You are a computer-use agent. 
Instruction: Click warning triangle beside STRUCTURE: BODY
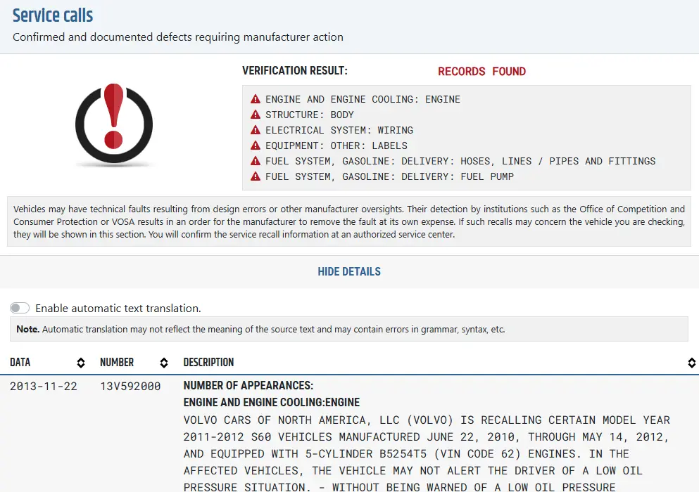point(256,115)
